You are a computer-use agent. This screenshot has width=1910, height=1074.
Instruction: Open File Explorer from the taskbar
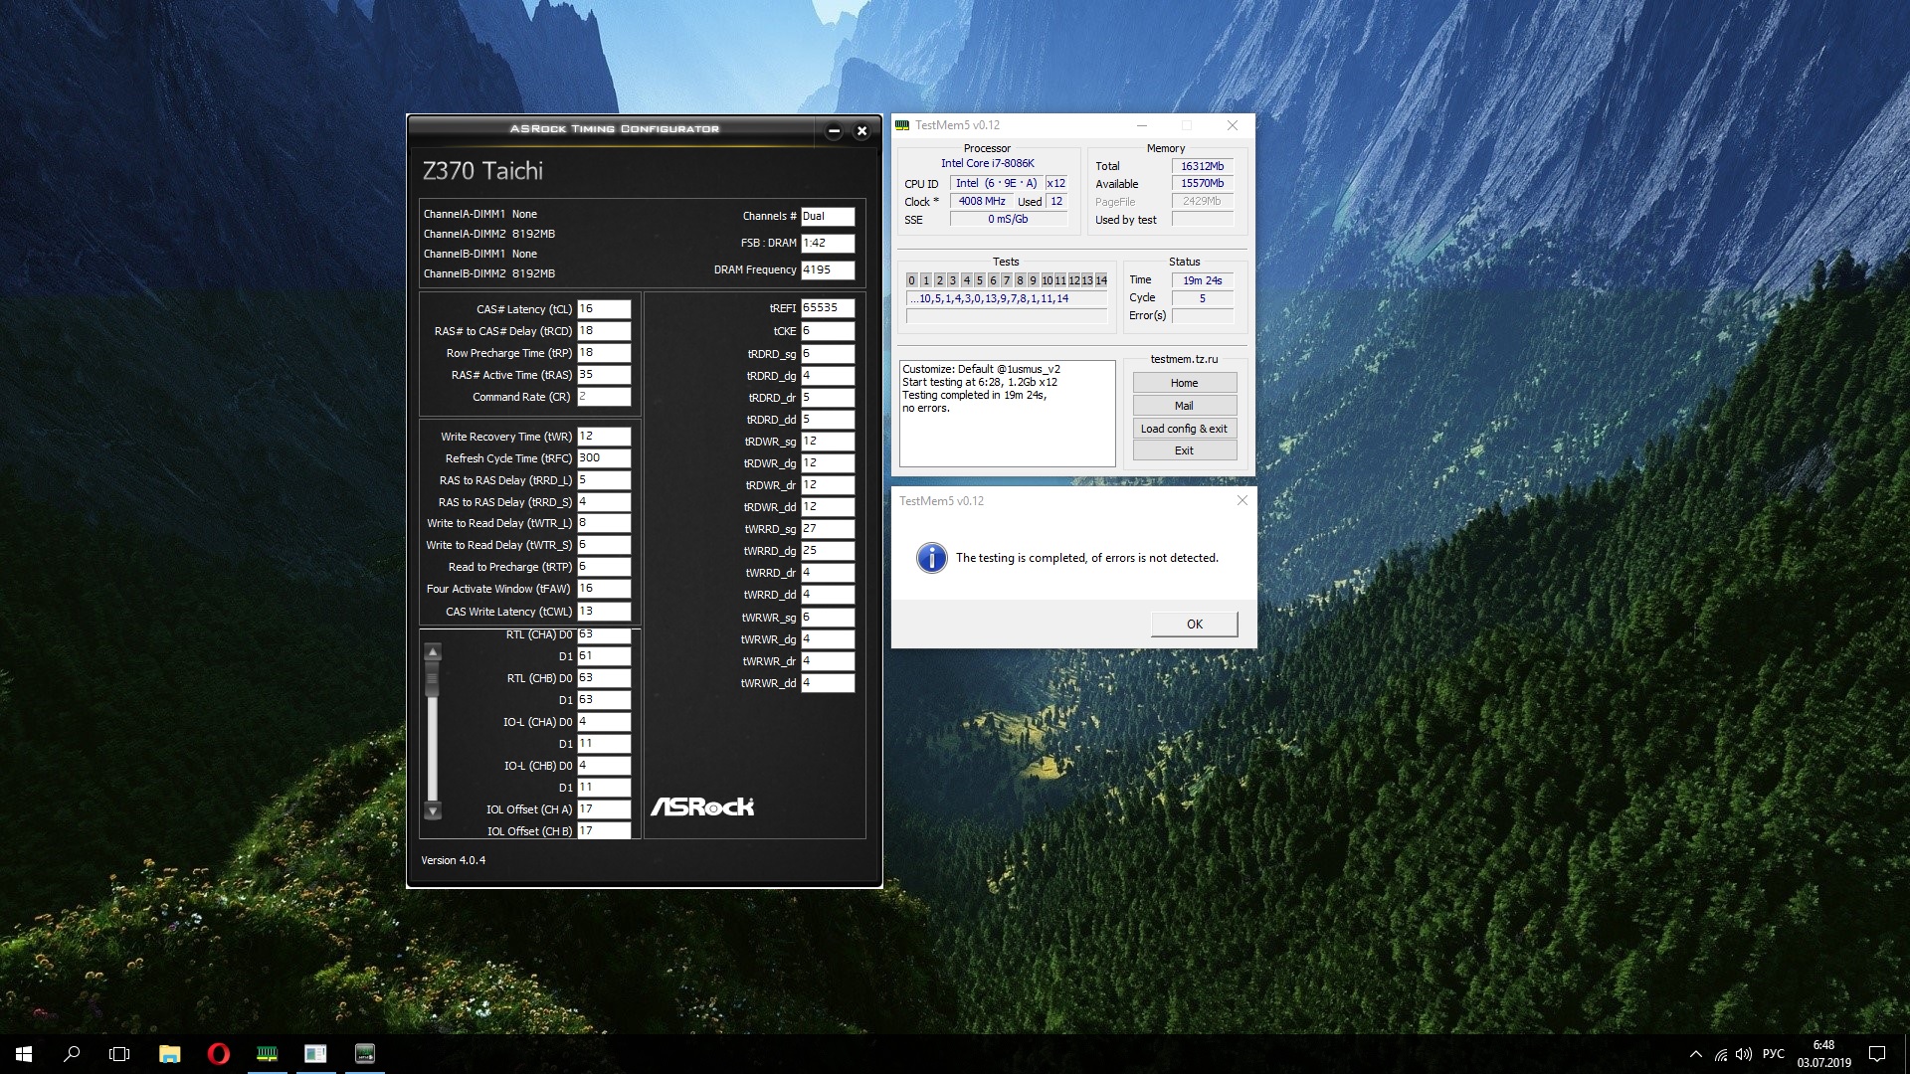pyautogui.click(x=169, y=1054)
